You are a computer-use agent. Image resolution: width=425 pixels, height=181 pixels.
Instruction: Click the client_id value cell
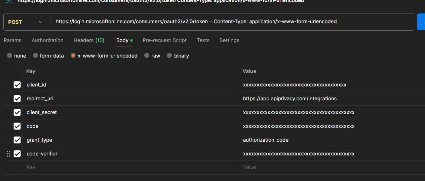tap(332, 85)
